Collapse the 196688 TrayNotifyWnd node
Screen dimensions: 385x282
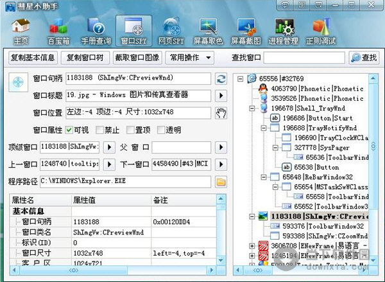[264, 128]
